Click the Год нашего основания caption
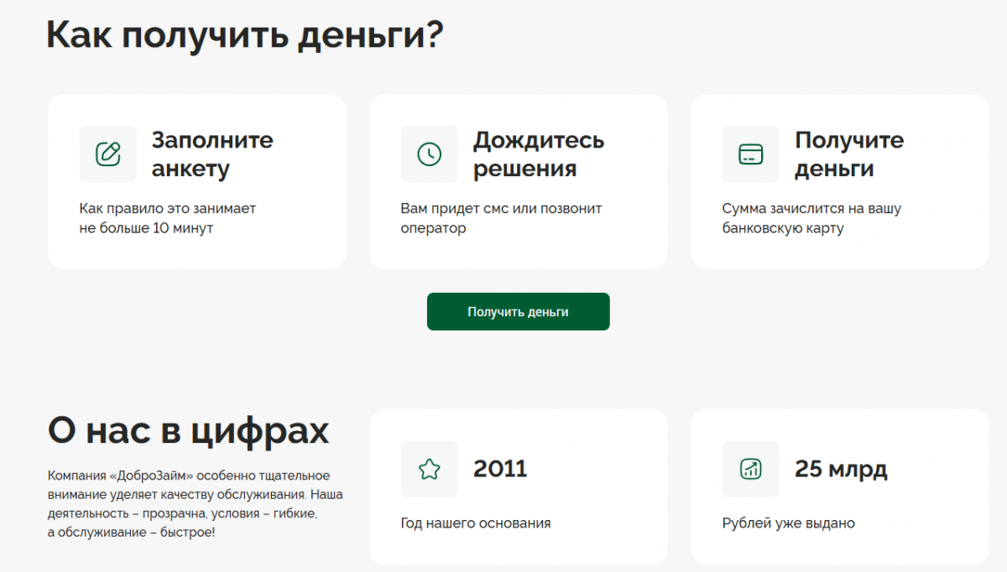The height and width of the screenshot is (572, 1007). [x=476, y=523]
